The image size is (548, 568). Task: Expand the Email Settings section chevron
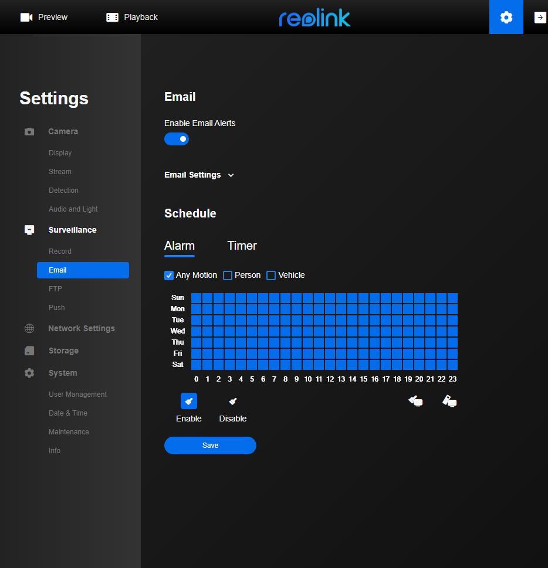coord(231,175)
